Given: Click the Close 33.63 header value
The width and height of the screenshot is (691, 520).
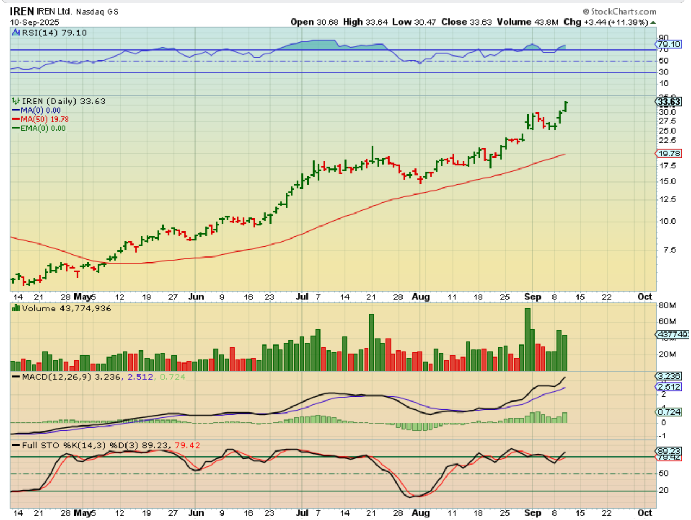Looking at the screenshot, I should 466,22.
